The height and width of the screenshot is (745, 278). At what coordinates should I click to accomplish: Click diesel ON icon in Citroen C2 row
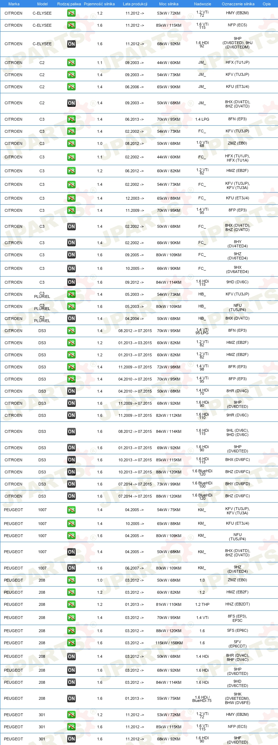tap(71, 103)
